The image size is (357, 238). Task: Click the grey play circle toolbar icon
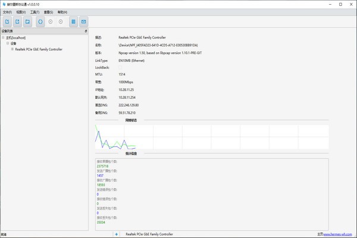pos(51,22)
